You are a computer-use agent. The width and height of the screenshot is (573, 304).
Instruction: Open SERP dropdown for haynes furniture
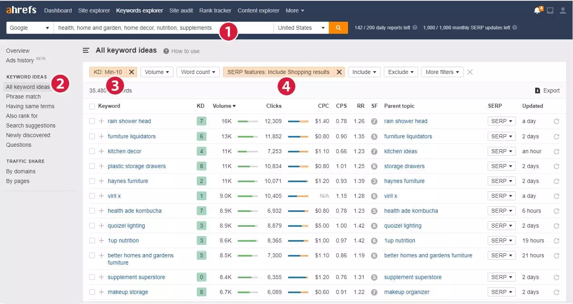click(501, 181)
